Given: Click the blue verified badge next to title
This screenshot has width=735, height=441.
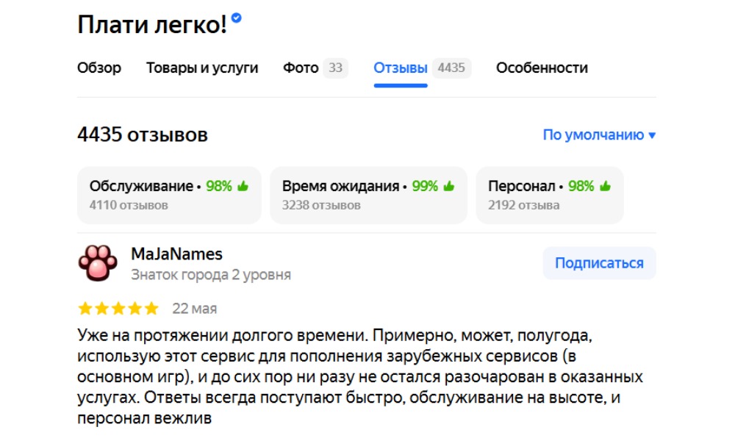Looking at the screenshot, I should click(x=236, y=18).
